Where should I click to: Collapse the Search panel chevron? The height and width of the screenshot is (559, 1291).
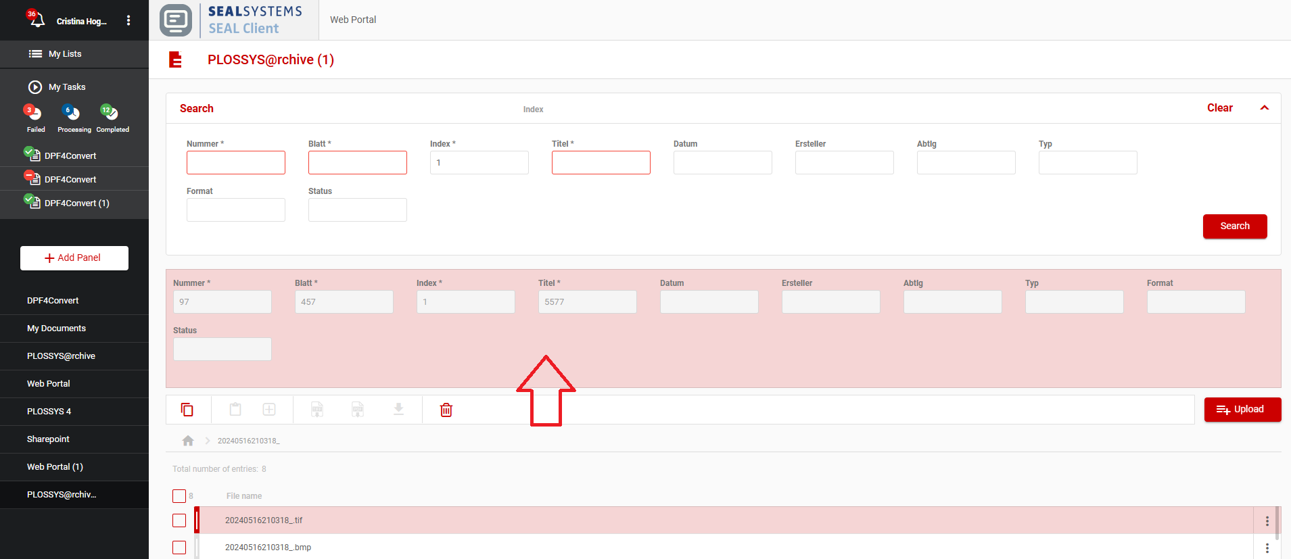pyautogui.click(x=1264, y=108)
